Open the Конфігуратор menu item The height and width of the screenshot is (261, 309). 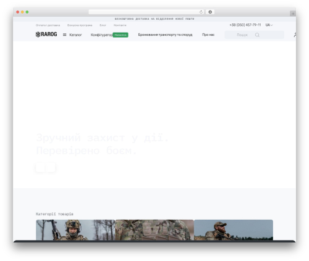point(101,35)
